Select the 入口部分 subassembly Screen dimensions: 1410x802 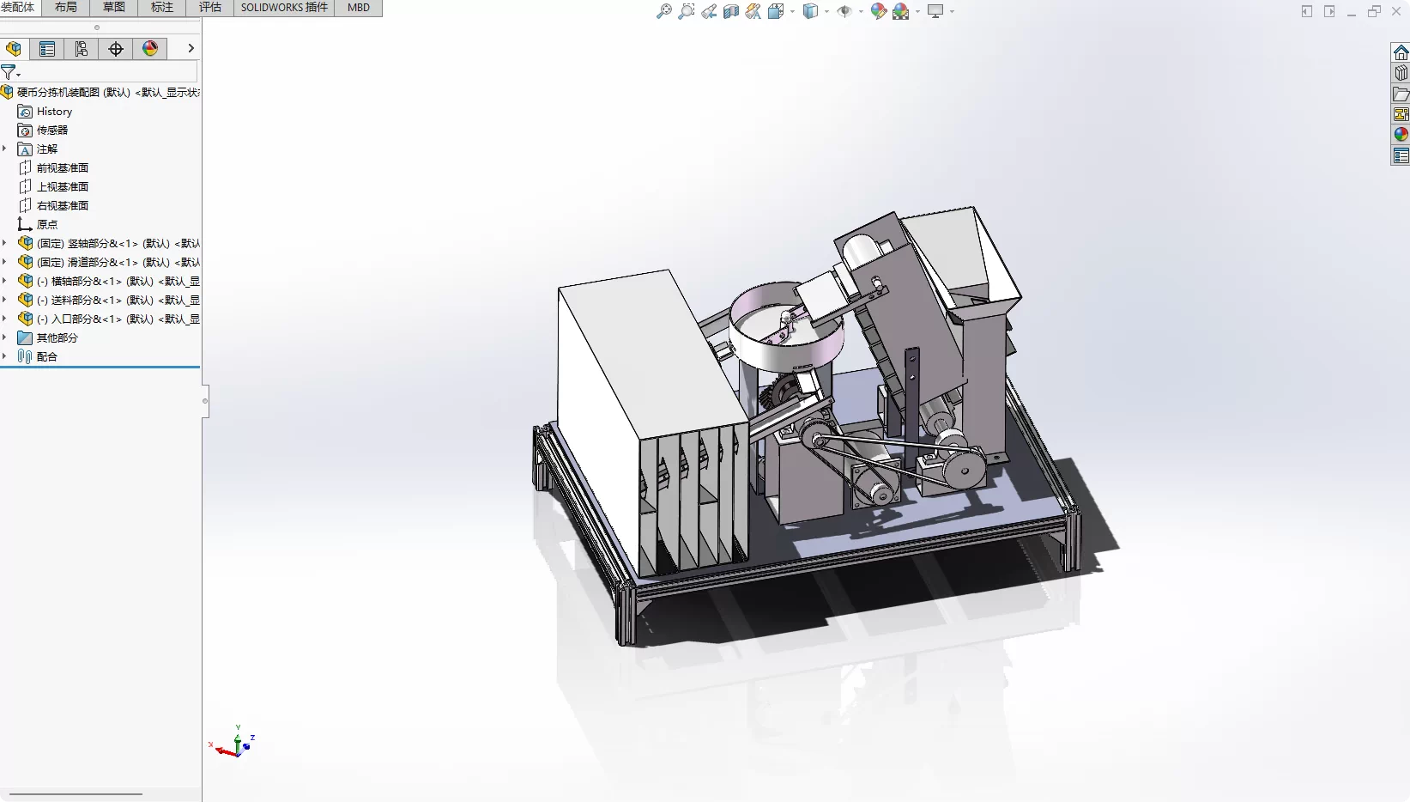[109, 319]
